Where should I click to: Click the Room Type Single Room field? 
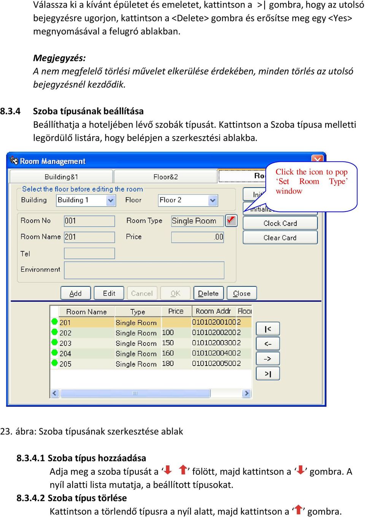click(x=197, y=221)
